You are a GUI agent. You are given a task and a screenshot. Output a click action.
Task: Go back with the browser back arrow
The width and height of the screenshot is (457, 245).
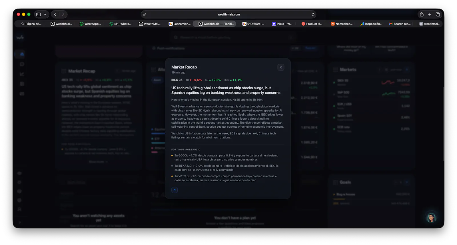[55, 14]
